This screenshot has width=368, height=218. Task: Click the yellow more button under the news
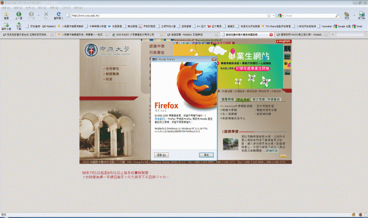tap(283, 156)
